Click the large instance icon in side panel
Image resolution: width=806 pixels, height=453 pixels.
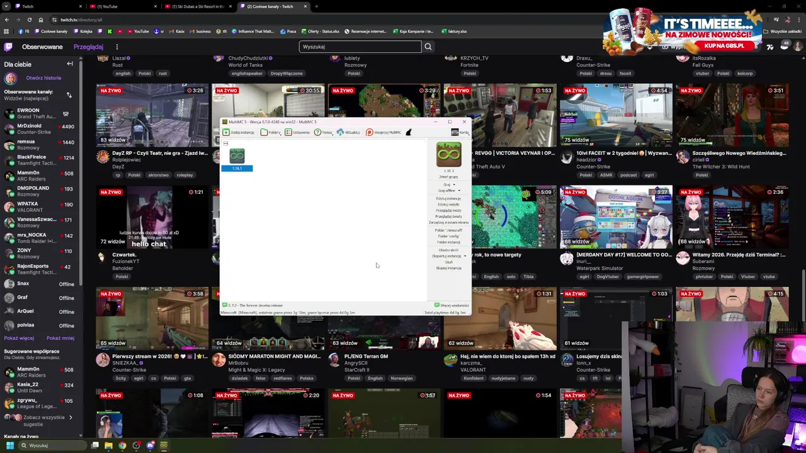pyautogui.click(x=448, y=155)
